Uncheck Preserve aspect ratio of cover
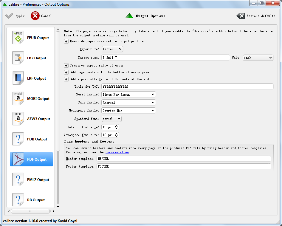This screenshot has width=282, height=226. tap(66, 65)
